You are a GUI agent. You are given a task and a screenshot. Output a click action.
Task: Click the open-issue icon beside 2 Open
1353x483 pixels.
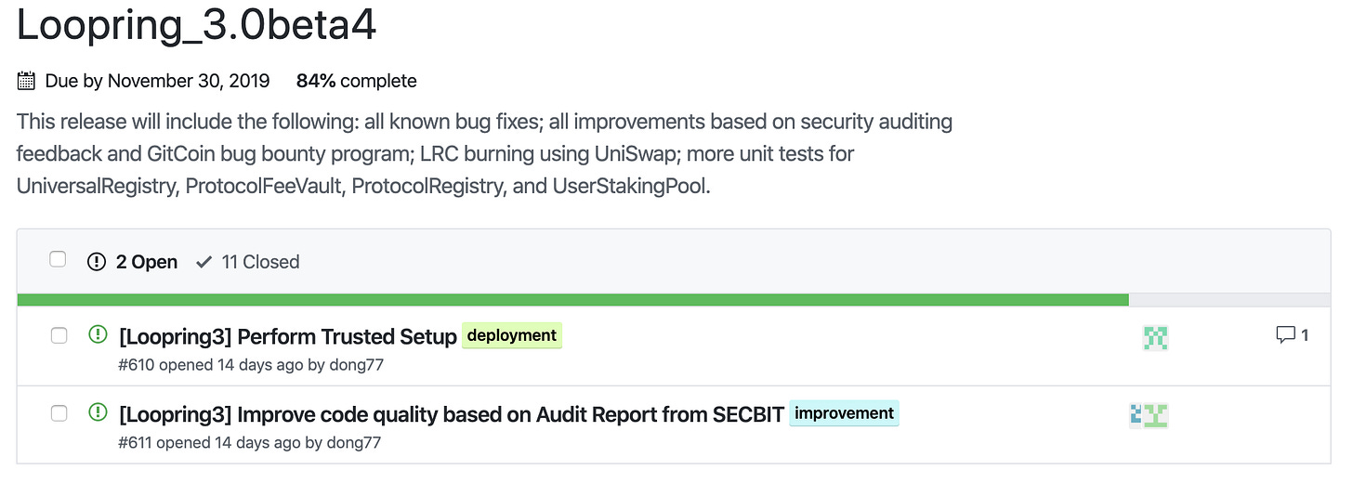[97, 262]
